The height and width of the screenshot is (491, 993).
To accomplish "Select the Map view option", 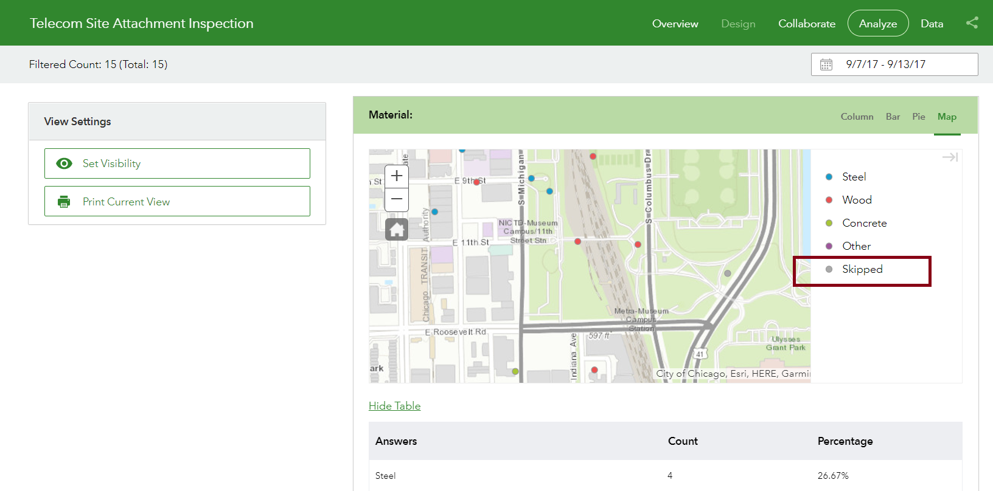I will [947, 117].
